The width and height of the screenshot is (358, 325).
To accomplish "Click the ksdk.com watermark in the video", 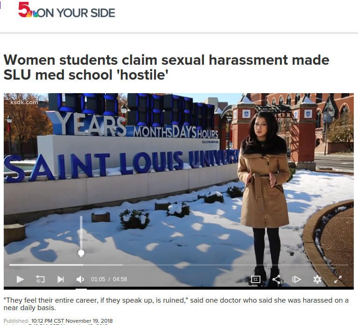I will pyautogui.click(x=24, y=102).
